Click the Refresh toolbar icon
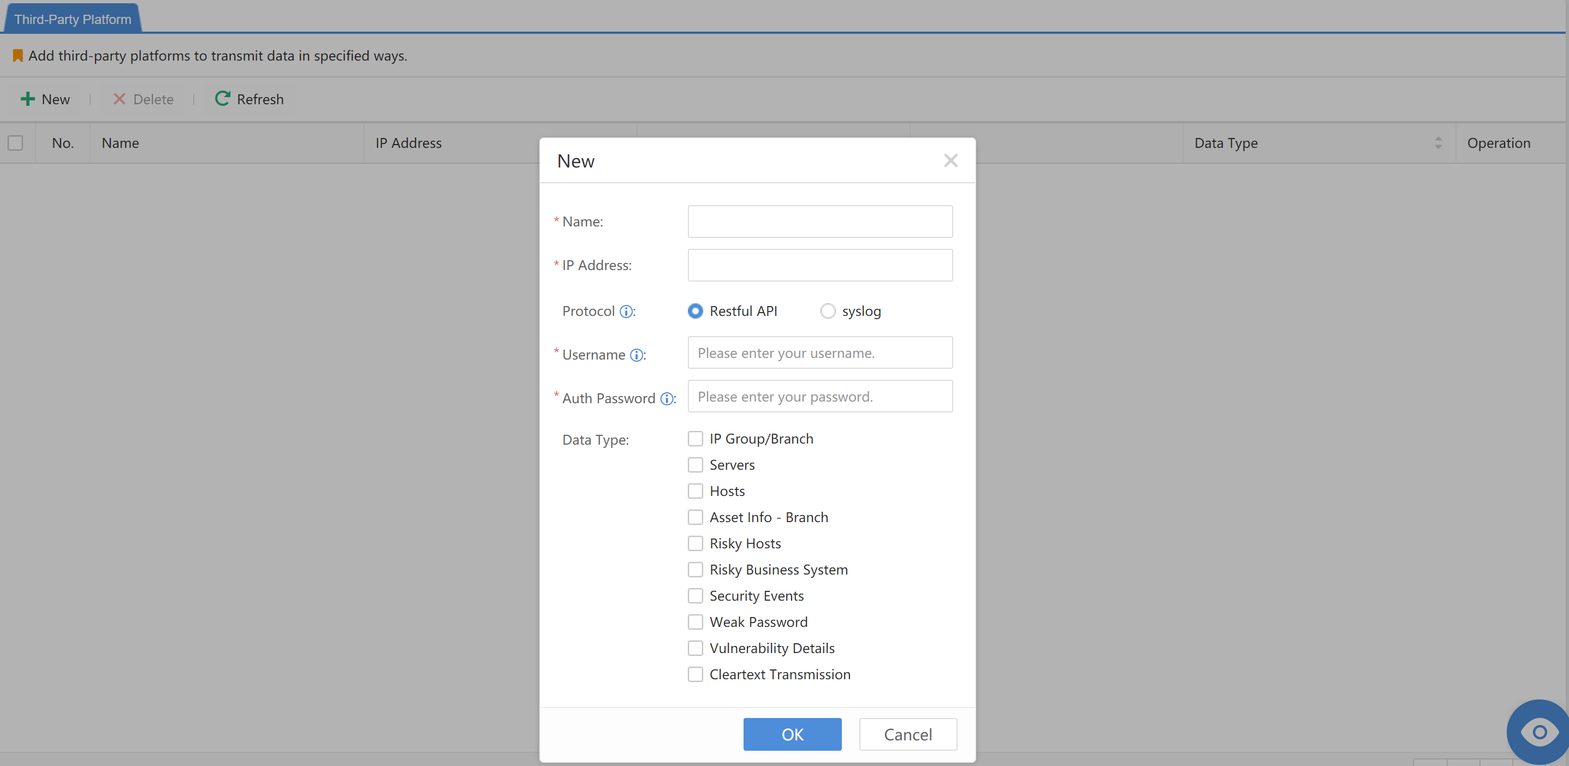Viewport: 1569px width, 766px height. [222, 99]
